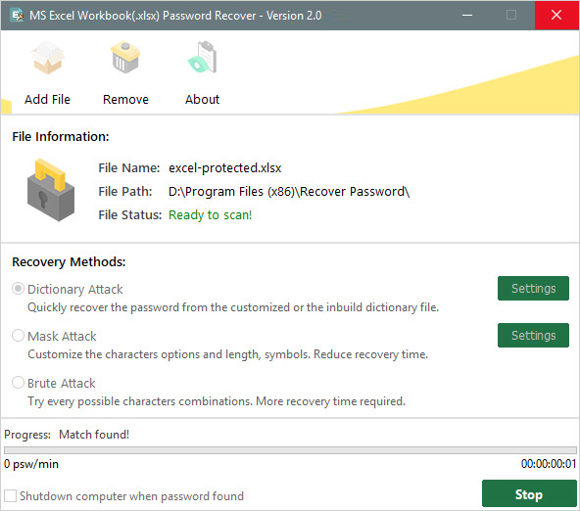580x511 pixels.
Task: Select the Brute Attack radio button
Action: click(x=18, y=383)
